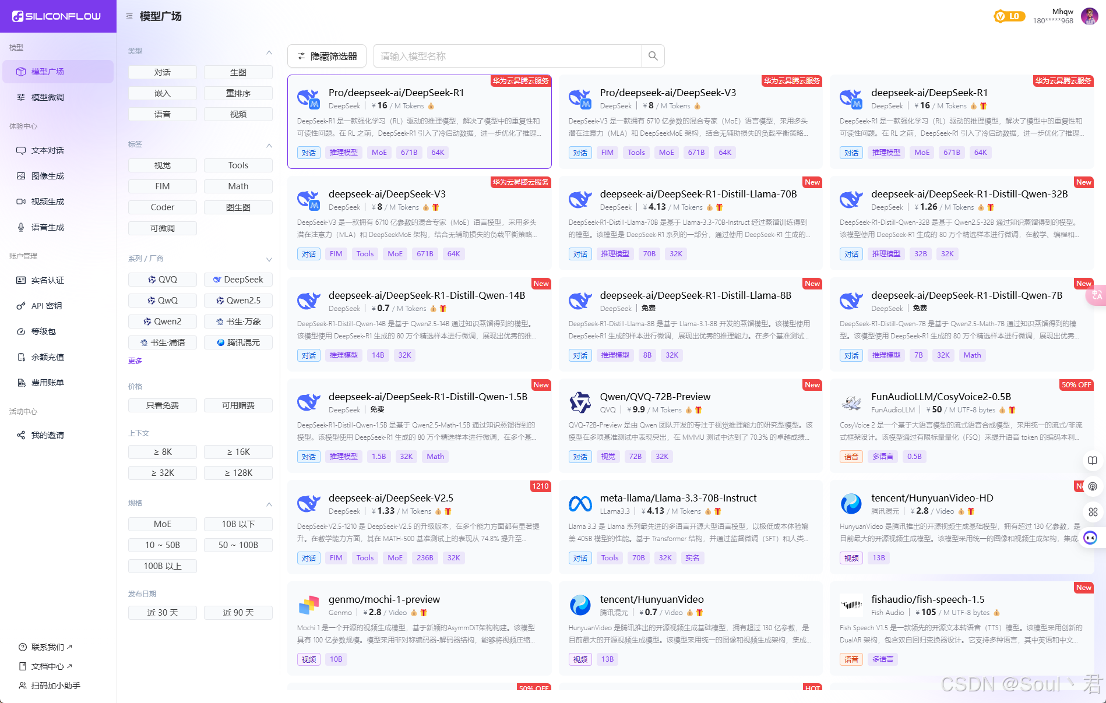Click the Mhqw username text
Screen dimensions: 1106x703
pos(1062,12)
